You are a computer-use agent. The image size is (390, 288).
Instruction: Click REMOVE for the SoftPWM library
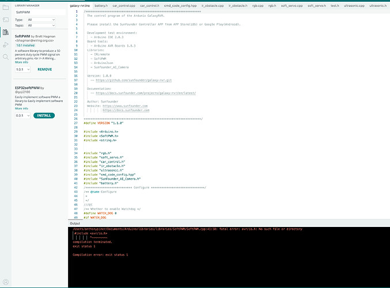click(45, 69)
